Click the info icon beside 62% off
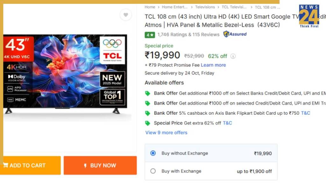This screenshot has width=326, height=183. (x=233, y=56)
